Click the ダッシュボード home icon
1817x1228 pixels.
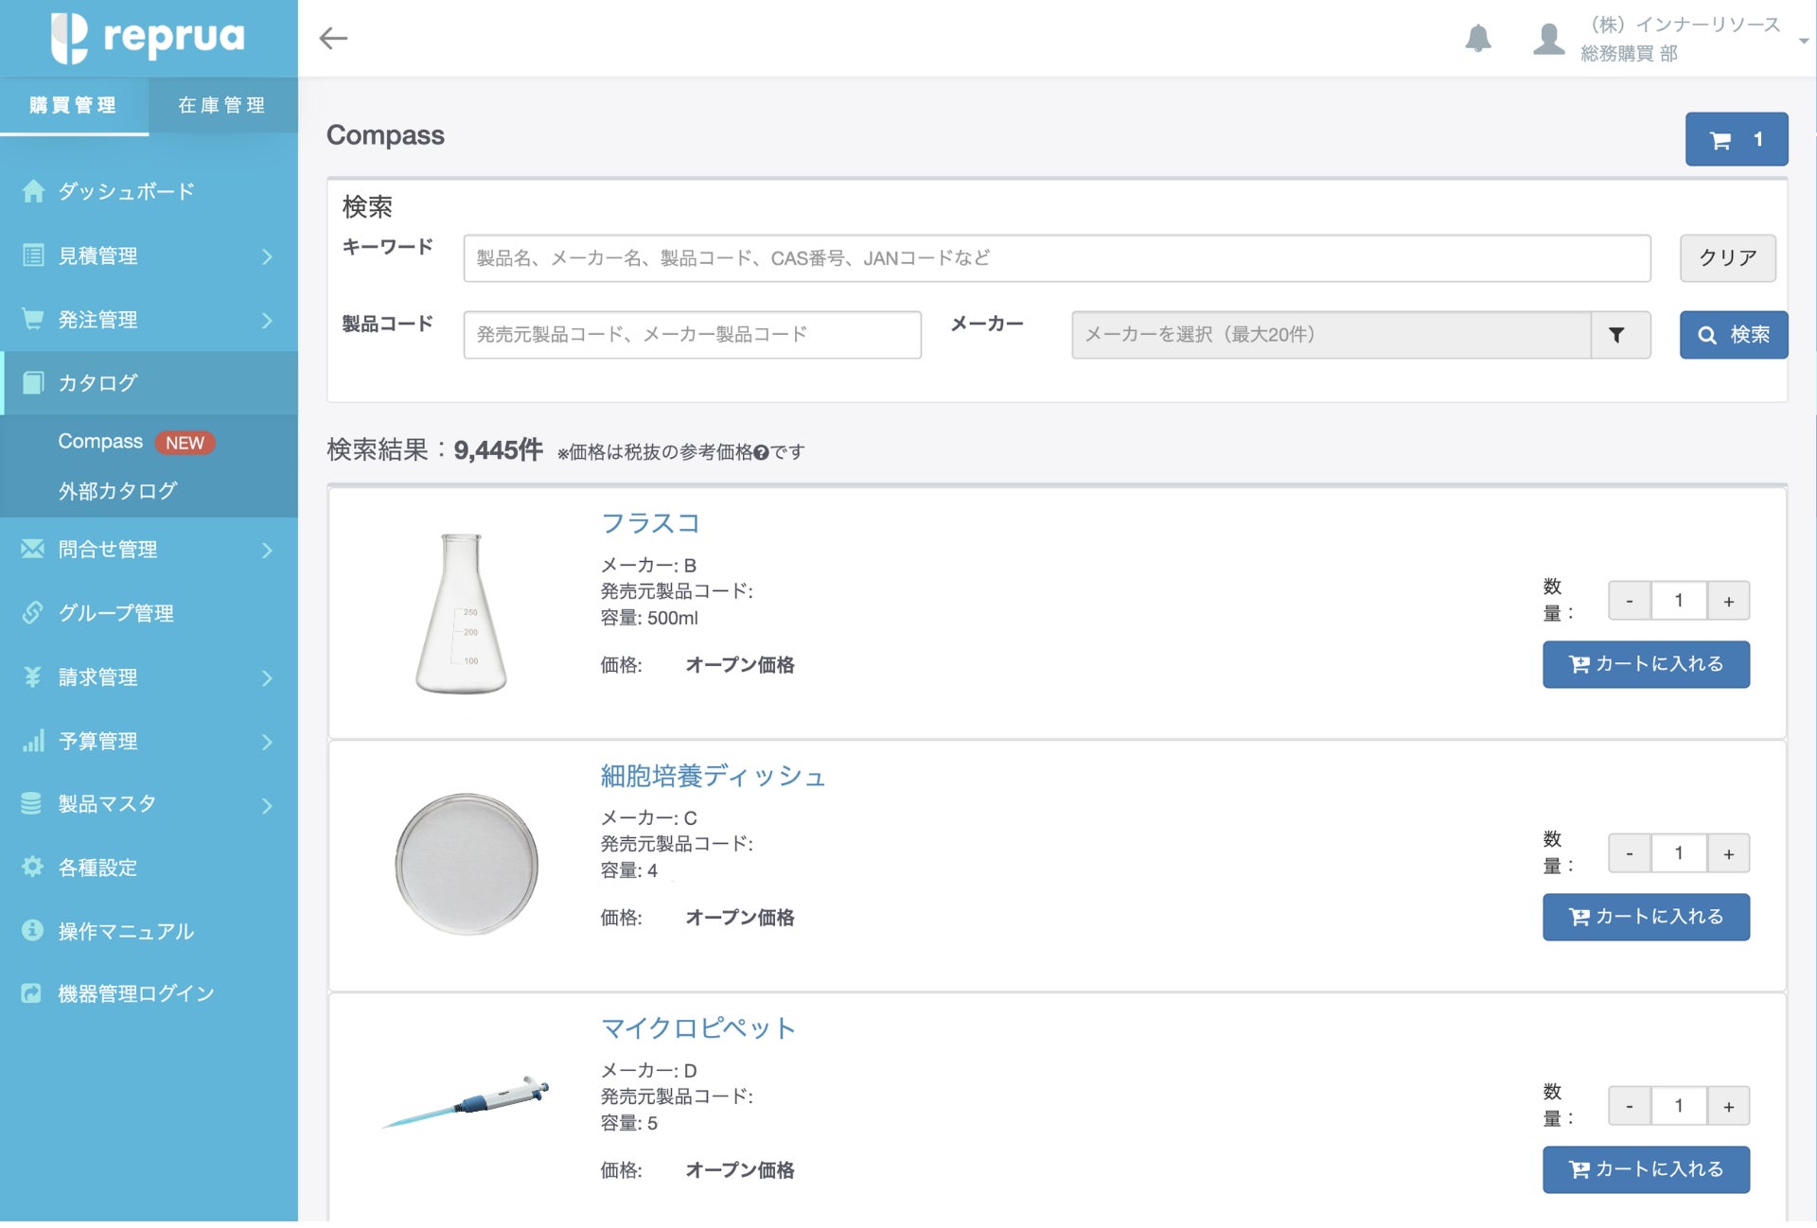(33, 191)
